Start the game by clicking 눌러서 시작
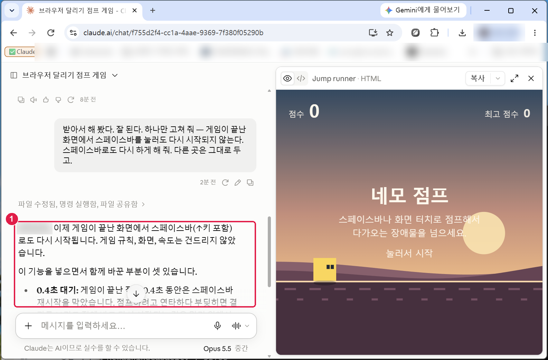The width and height of the screenshot is (548, 360). tap(409, 253)
